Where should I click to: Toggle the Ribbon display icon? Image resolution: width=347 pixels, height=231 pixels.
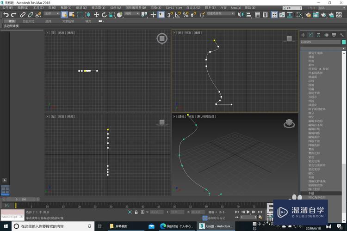[274, 15]
